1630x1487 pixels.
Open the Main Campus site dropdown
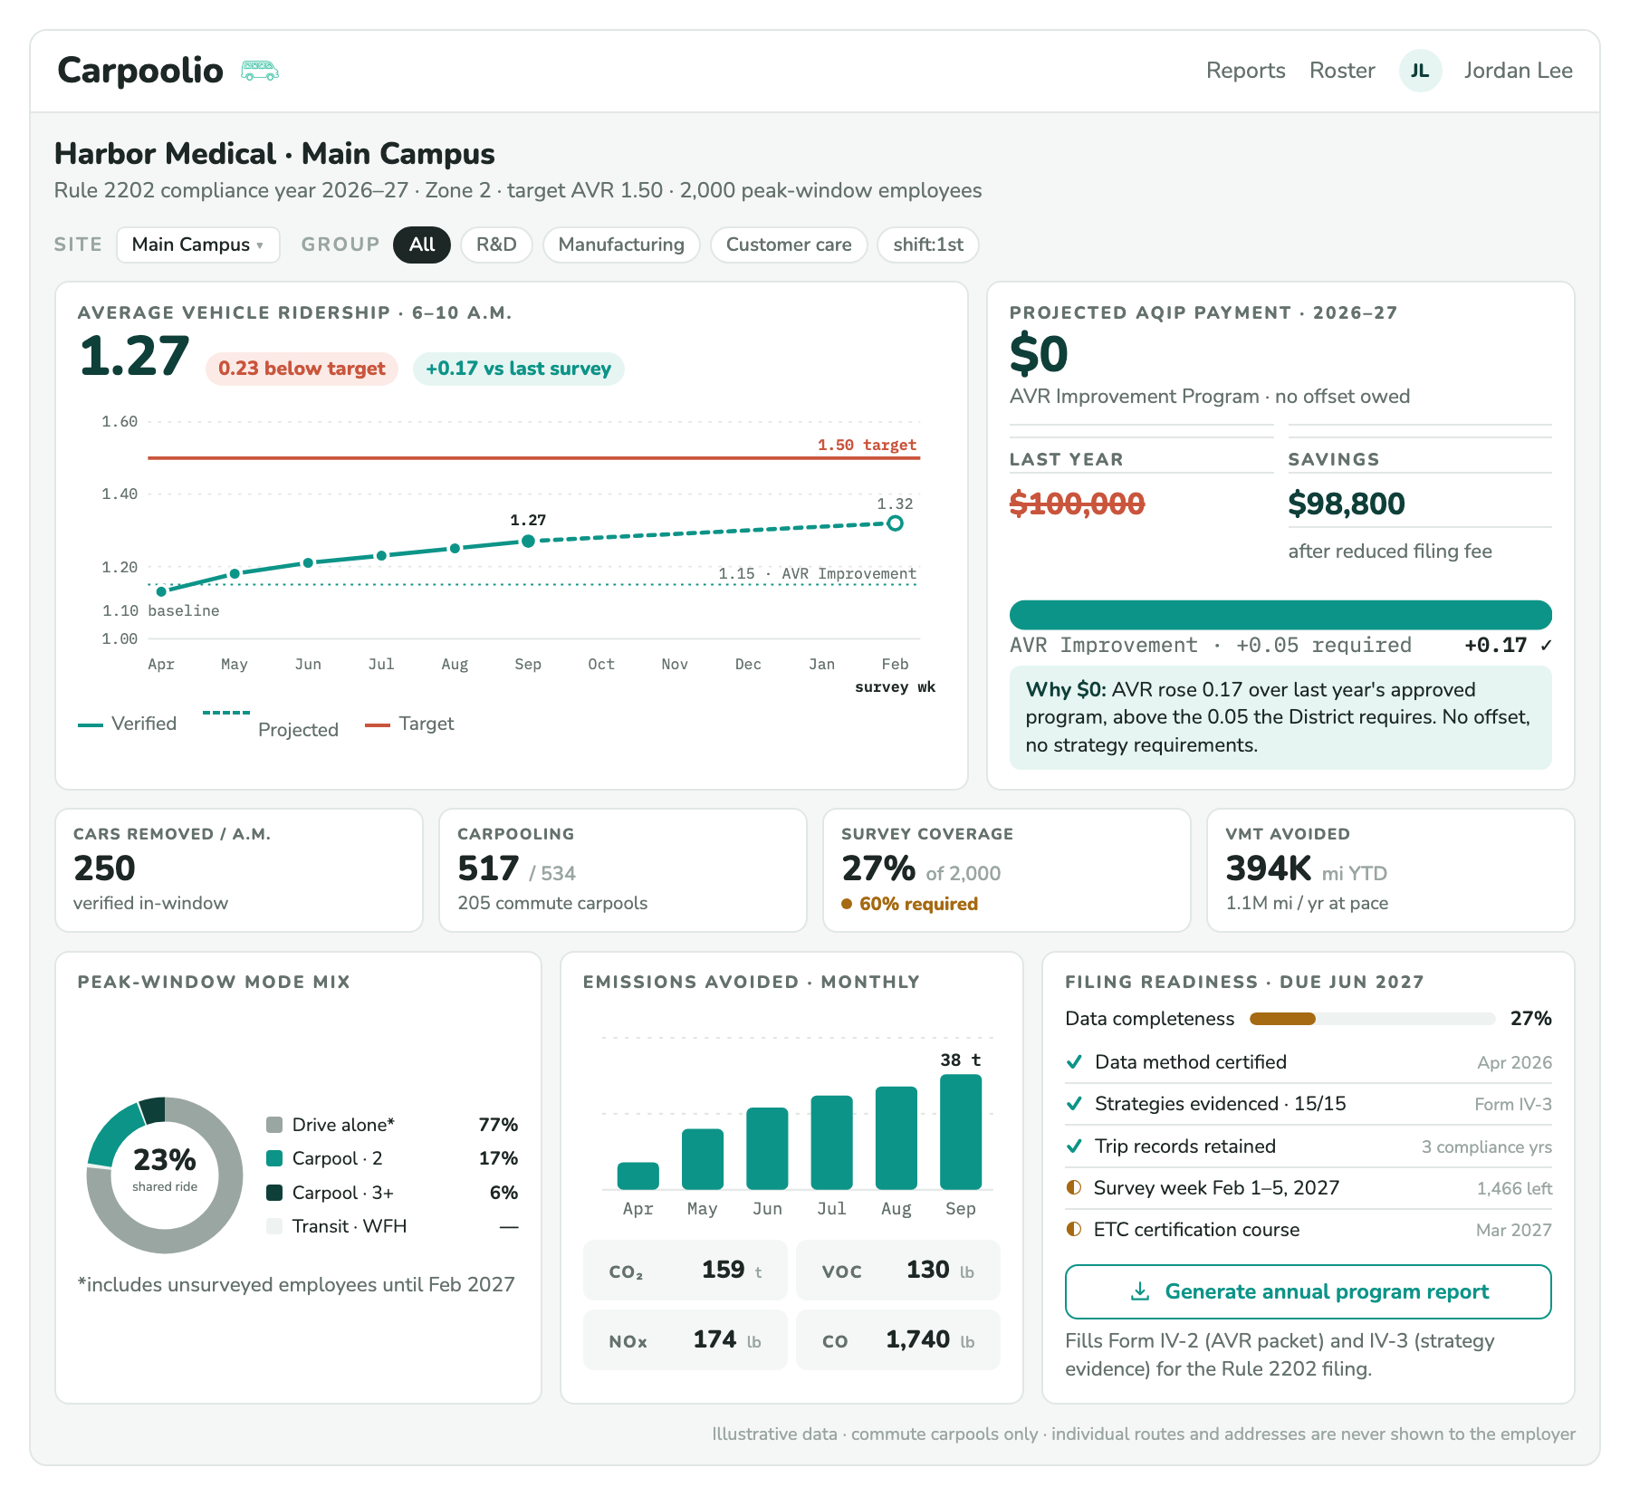coord(197,245)
